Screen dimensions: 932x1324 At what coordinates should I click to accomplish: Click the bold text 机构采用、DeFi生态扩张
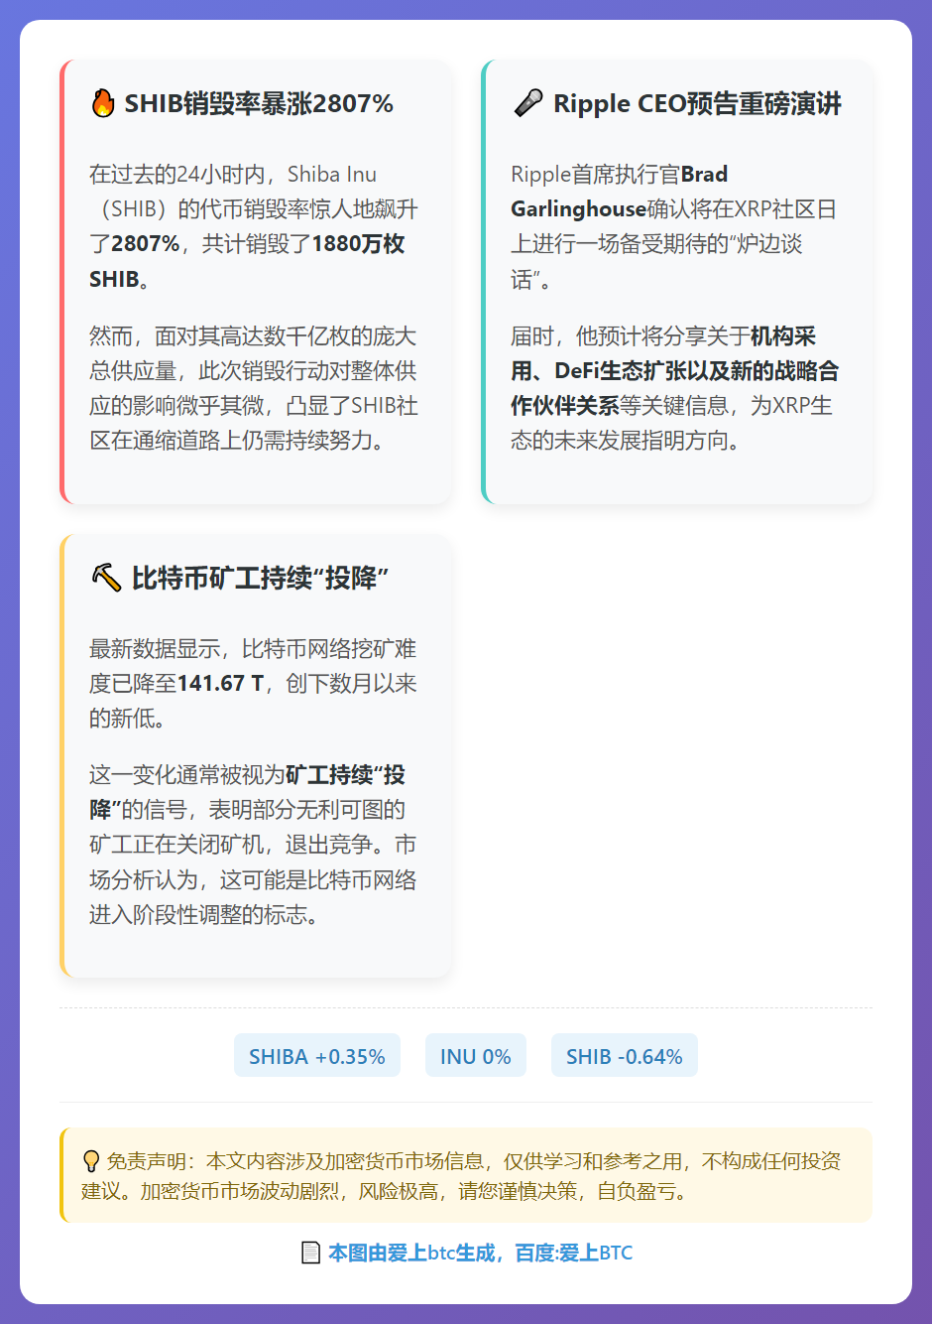coord(674,353)
